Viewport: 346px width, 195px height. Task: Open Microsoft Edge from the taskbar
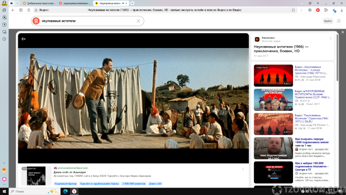65,192
